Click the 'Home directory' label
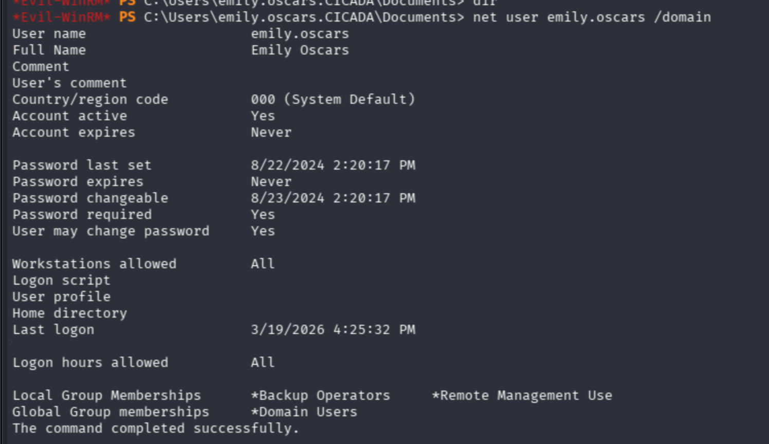 click(x=69, y=313)
